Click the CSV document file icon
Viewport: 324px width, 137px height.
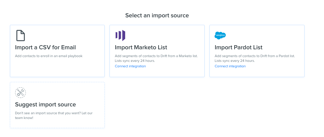click(x=20, y=35)
